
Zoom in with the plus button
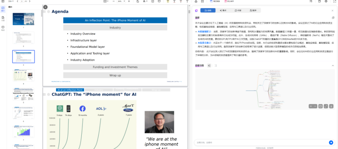[129, 1]
